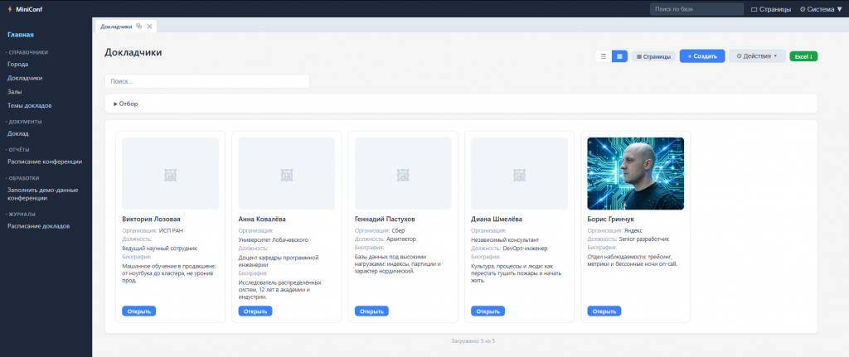Open the Страницы button next to Создать

point(653,56)
